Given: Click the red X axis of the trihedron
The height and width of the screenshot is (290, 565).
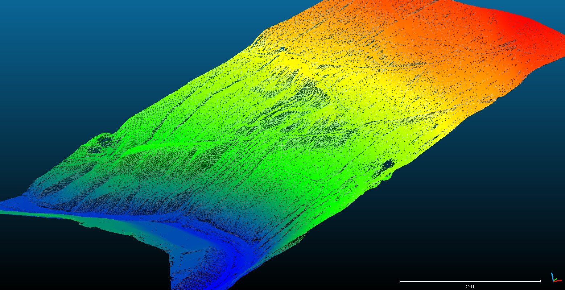Looking at the screenshot, I should [558, 281].
